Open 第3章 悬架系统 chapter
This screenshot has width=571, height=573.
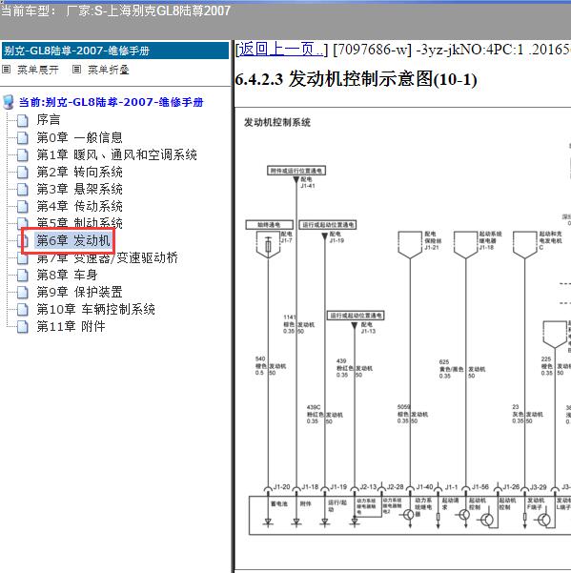[x=79, y=189]
